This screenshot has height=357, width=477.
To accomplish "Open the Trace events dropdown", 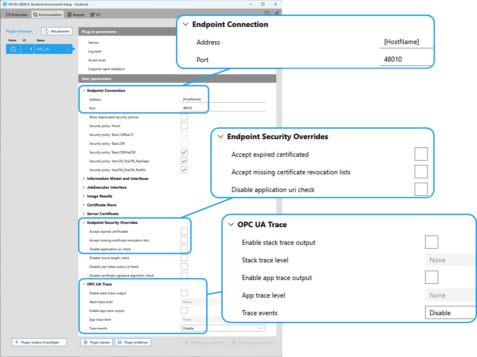I will click(223, 328).
